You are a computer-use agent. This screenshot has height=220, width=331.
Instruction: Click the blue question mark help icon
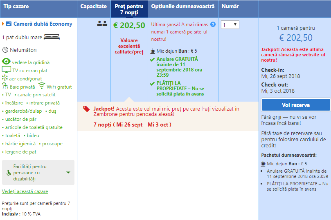[213, 24]
